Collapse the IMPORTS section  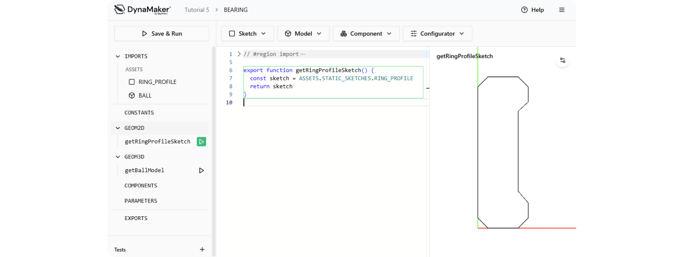[118, 56]
